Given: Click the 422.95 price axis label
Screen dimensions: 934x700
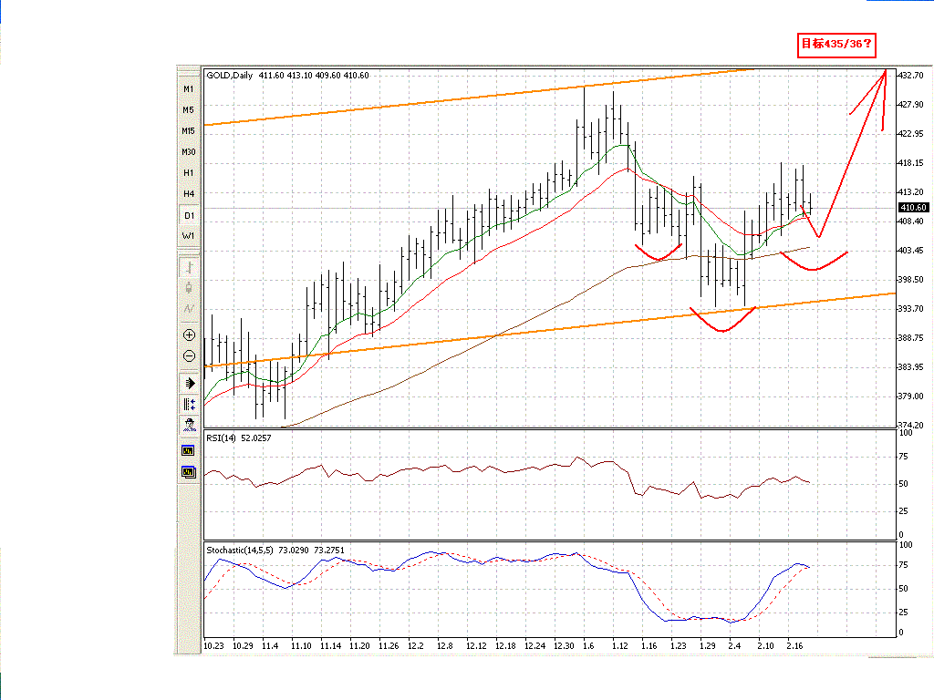Looking at the screenshot, I should click(x=911, y=134).
